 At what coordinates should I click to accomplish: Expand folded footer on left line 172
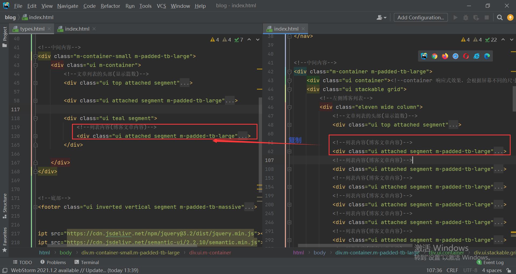pos(35,207)
